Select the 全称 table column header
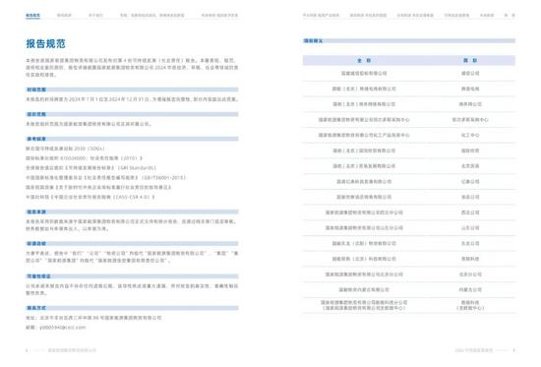Image resolution: width=541 pixels, height=367 pixels. pyautogui.click(x=364, y=60)
